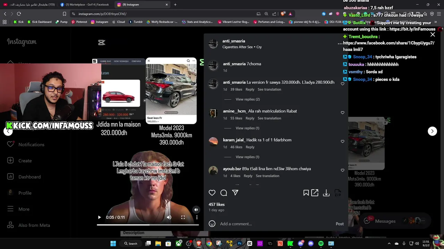
Task: Download post as ZIP icon
Action: (338, 193)
